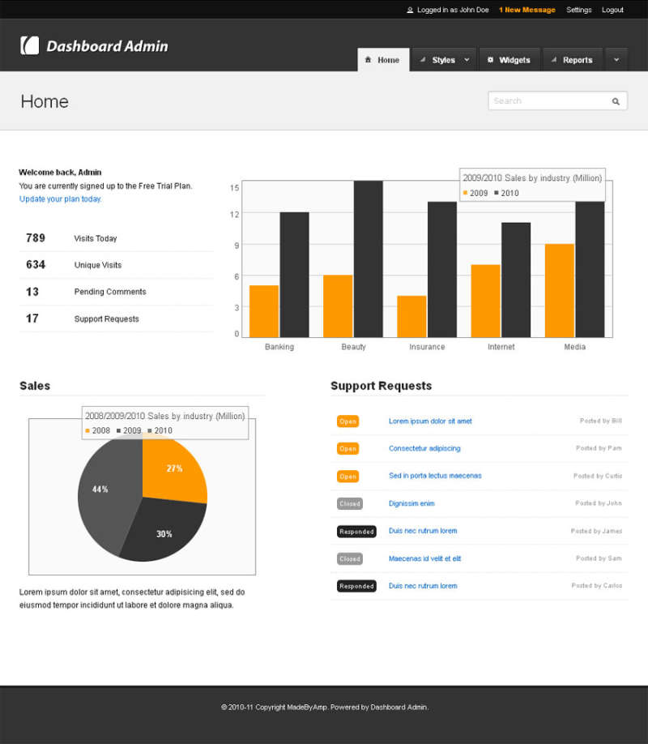Image resolution: width=648 pixels, height=744 pixels.
Task: Click the Dashboard Admin logo icon
Action: pos(29,45)
